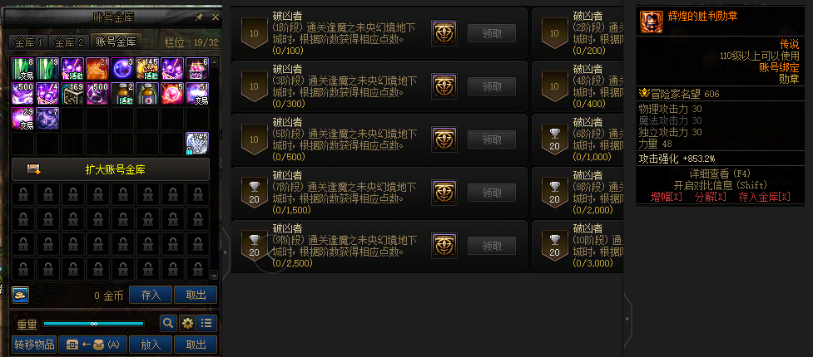
Task: Click the orange item stacked 21
Action: coord(97,70)
